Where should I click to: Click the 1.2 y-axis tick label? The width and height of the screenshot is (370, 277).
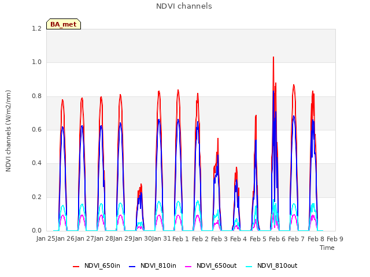(x=37, y=28)
